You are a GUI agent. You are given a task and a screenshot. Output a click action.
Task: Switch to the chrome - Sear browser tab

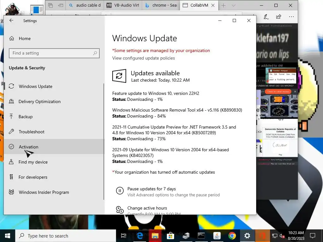(161, 5)
